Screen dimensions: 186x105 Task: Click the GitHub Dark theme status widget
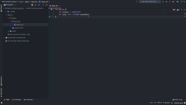[x=178, y=103]
